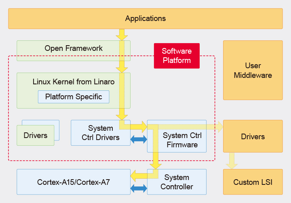Select the System Ctrl Drivers block
This screenshot has height=203, width=291.
pyautogui.click(x=101, y=133)
